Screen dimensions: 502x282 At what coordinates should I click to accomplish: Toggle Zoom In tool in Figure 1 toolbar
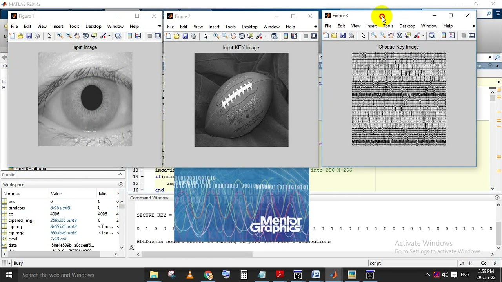coord(60,36)
